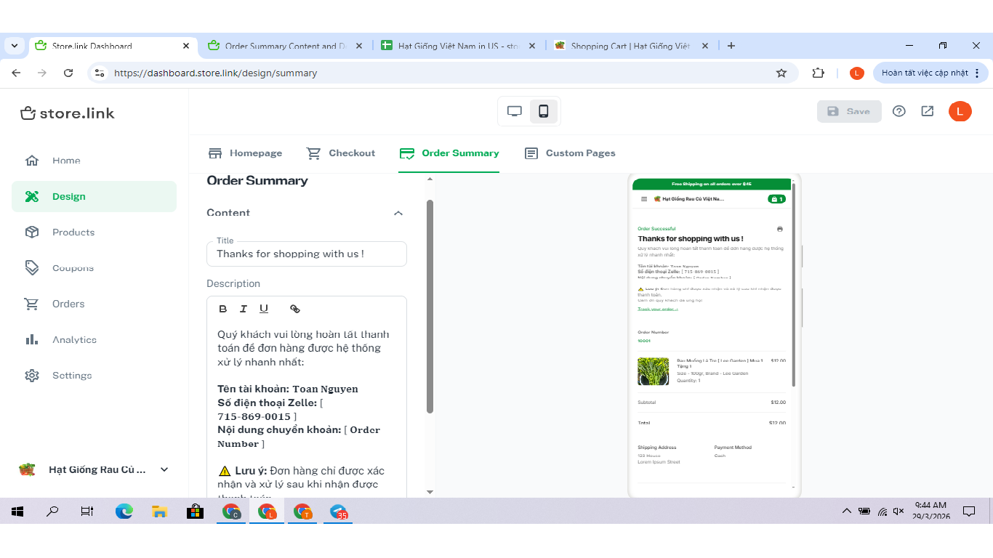The image size is (993, 558).
Task: Click the Bold formatting icon
Action: pos(223,309)
